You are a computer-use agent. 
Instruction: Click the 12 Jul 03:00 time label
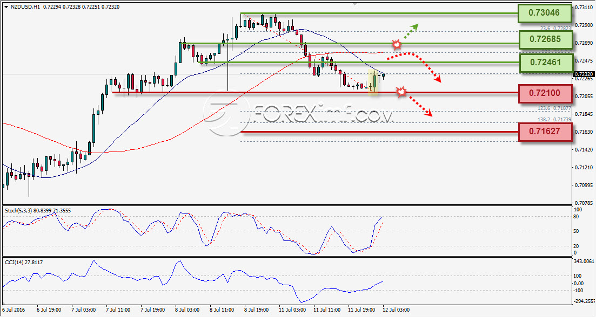[x=396, y=310]
